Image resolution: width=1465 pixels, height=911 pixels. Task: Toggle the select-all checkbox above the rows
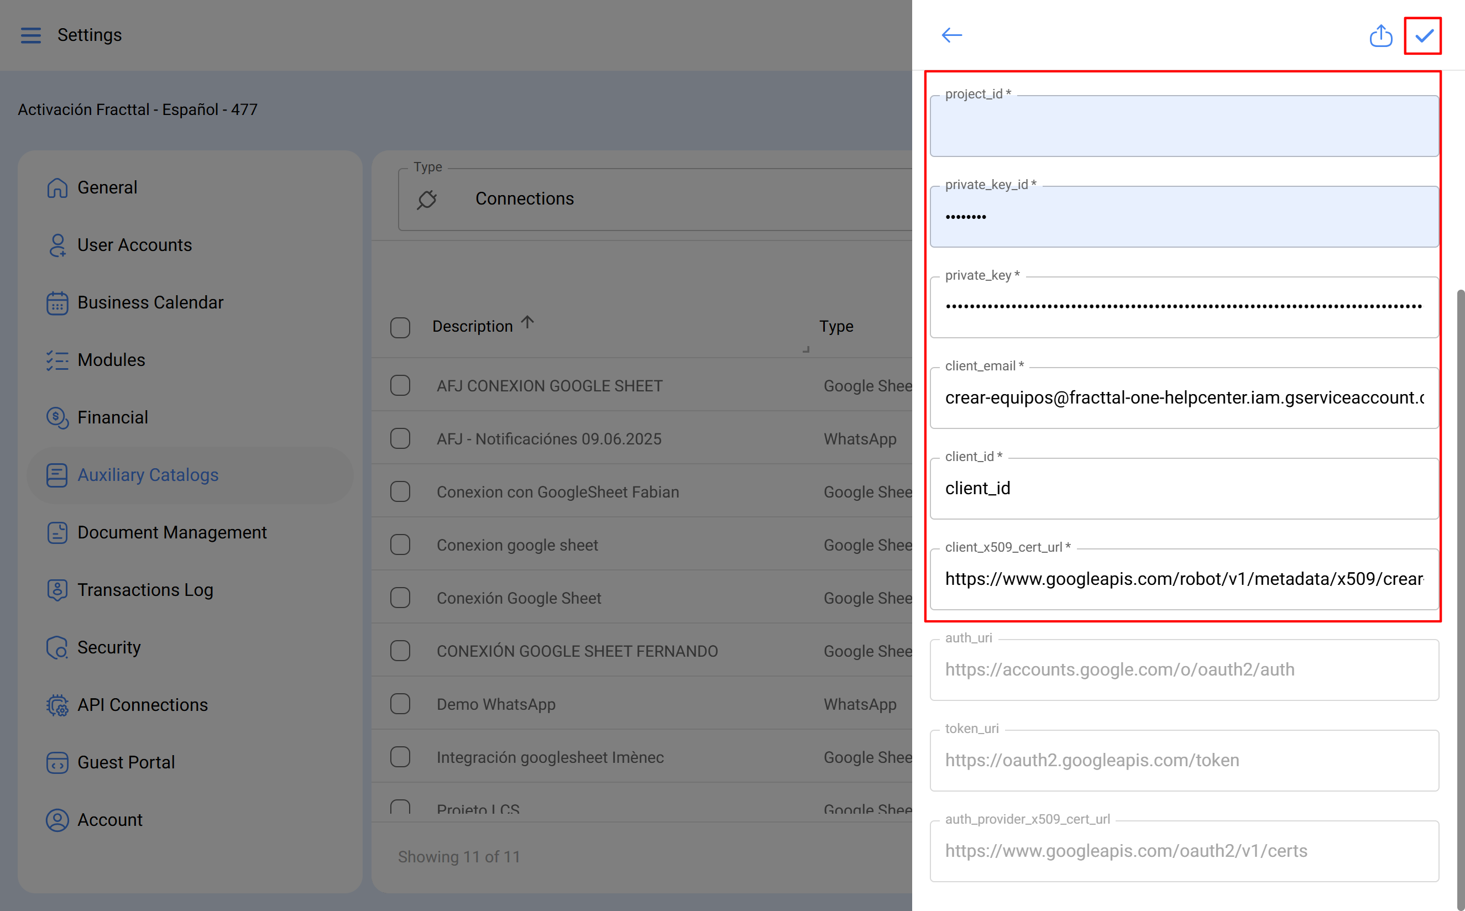(400, 327)
